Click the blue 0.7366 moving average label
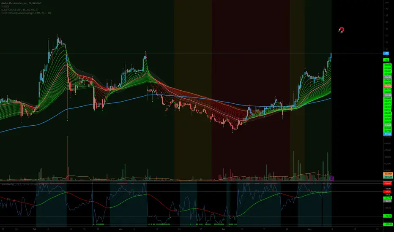Viewport: 394px width, 232px height. [x=388, y=134]
